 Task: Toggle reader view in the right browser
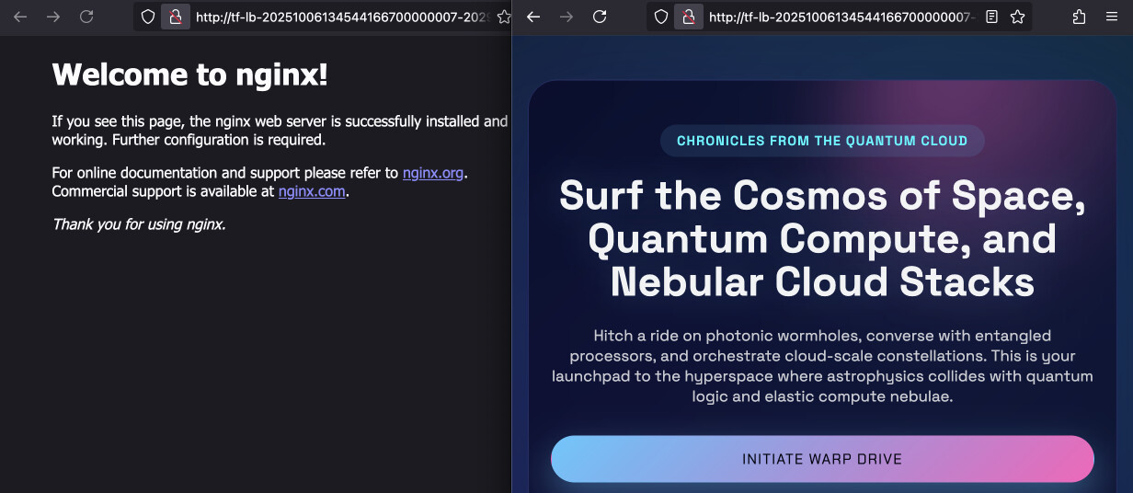coord(991,17)
